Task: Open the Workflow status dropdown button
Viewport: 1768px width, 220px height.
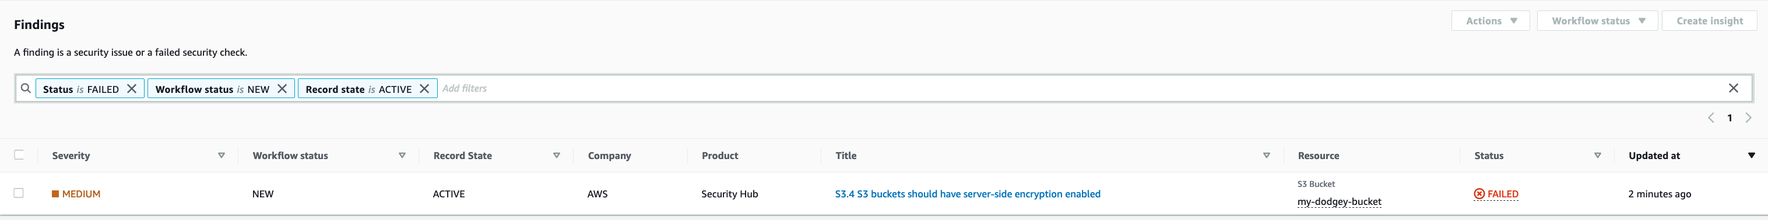Action: [1597, 20]
